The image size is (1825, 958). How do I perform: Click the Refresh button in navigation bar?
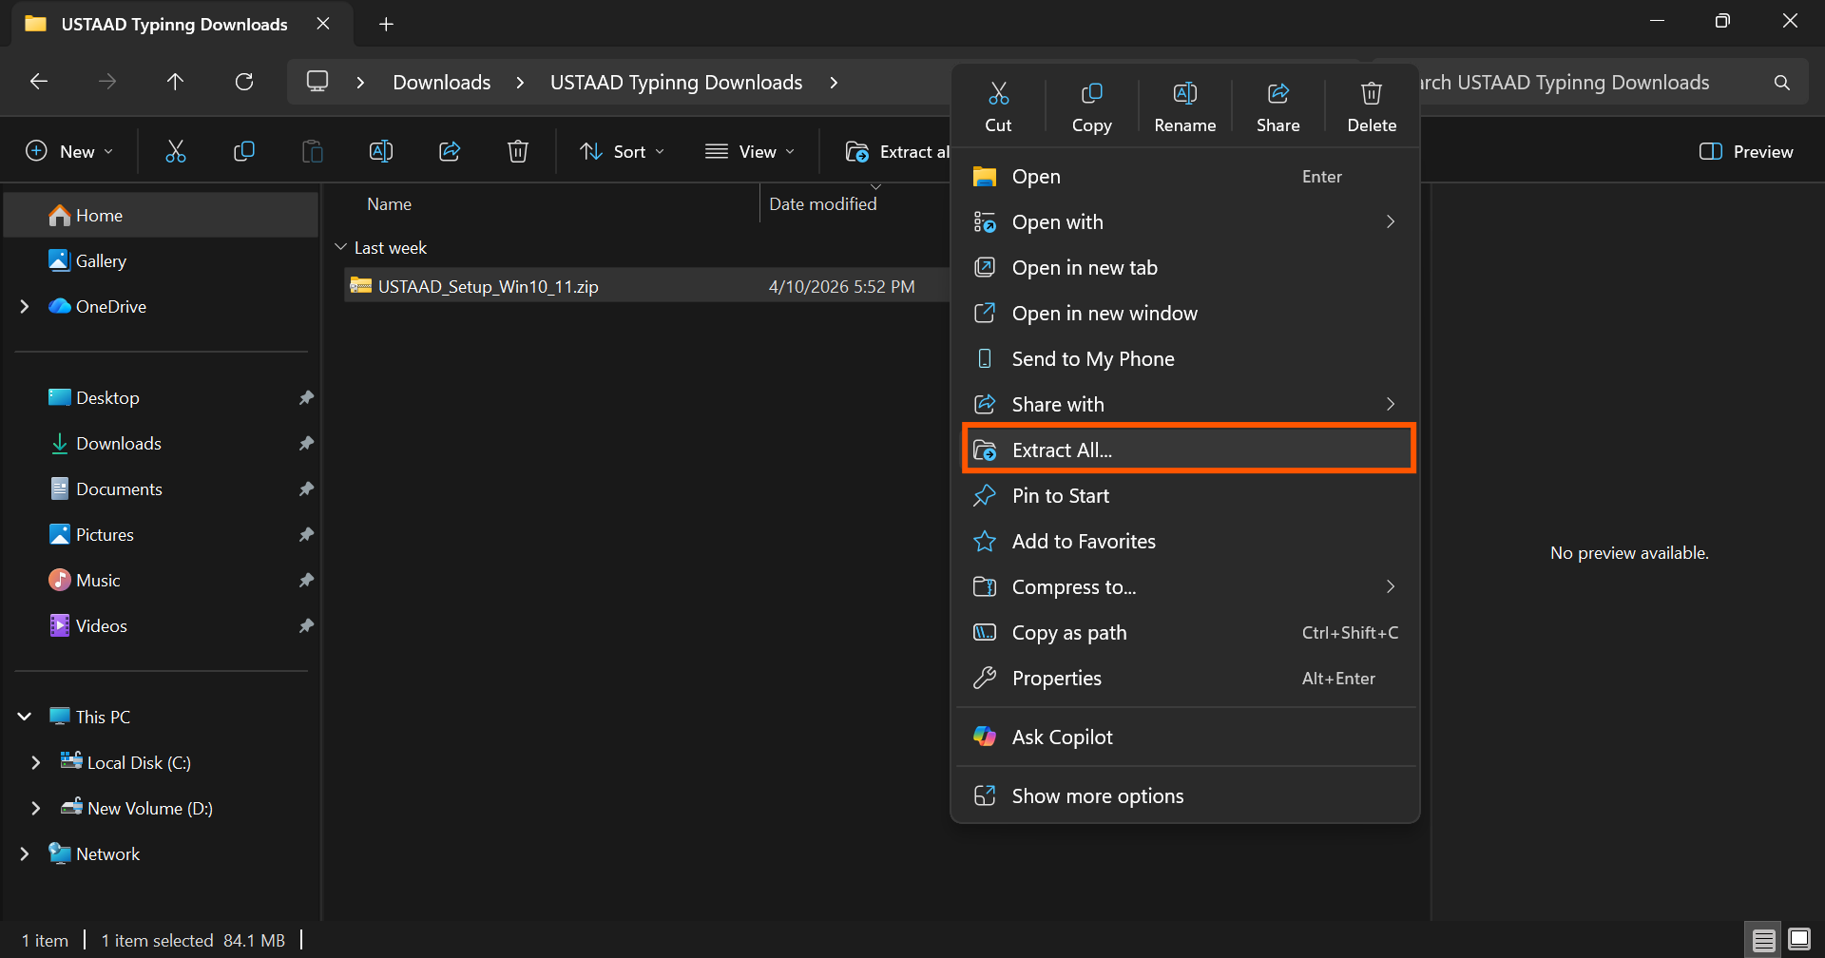(244, 83)
